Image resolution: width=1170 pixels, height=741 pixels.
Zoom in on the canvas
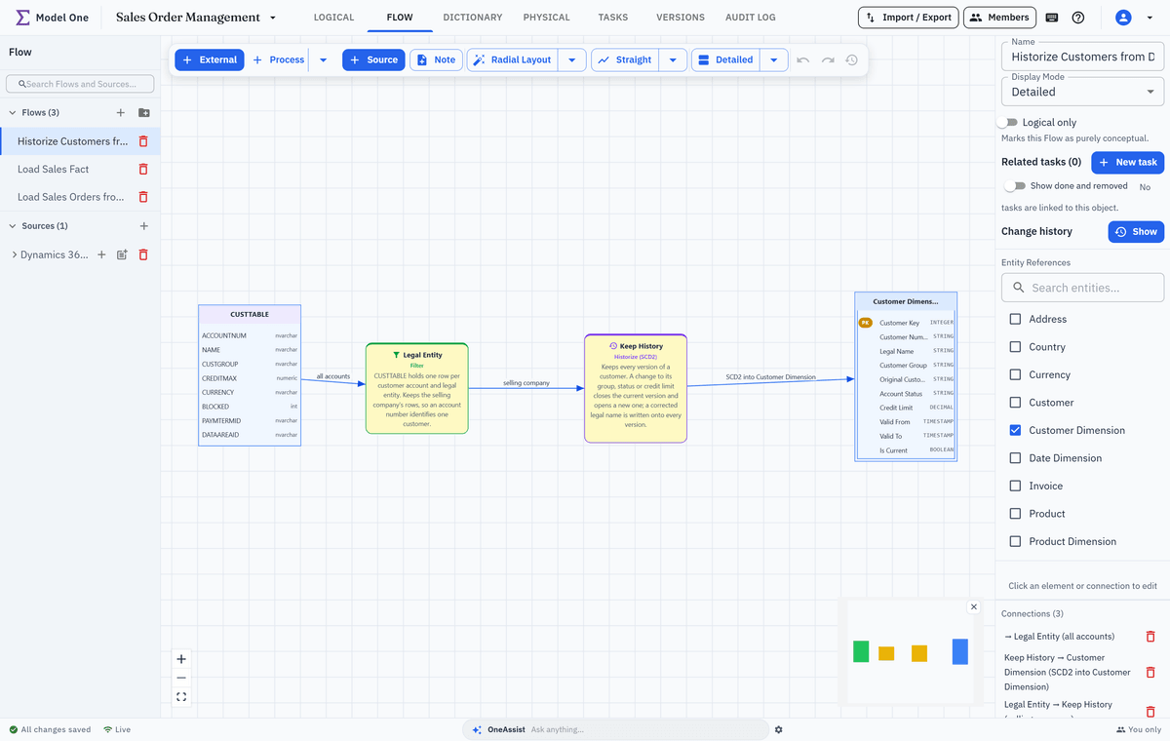click(x=181, y=659)
